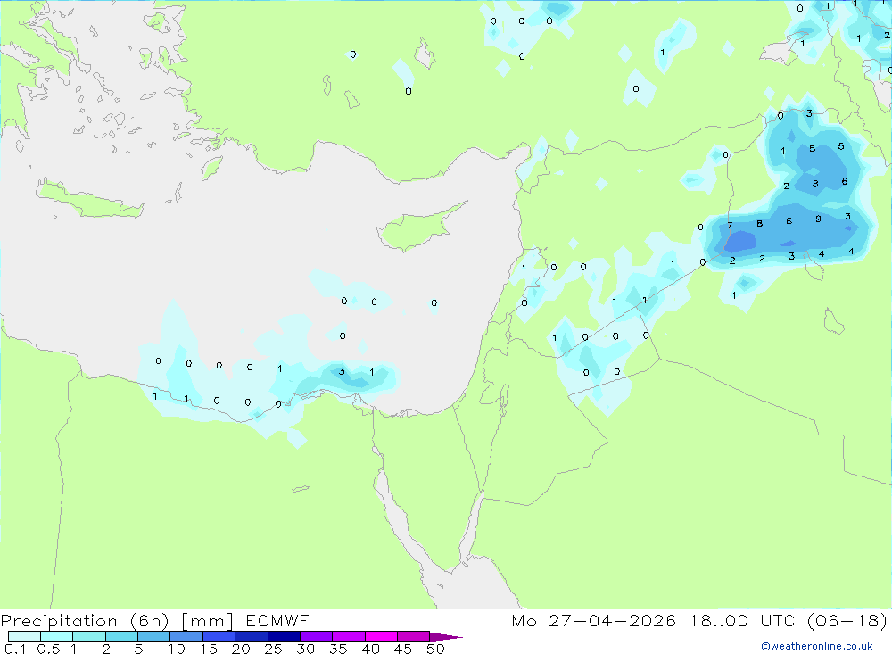Click the '9' precipitation value on map

tap(818, 219)
